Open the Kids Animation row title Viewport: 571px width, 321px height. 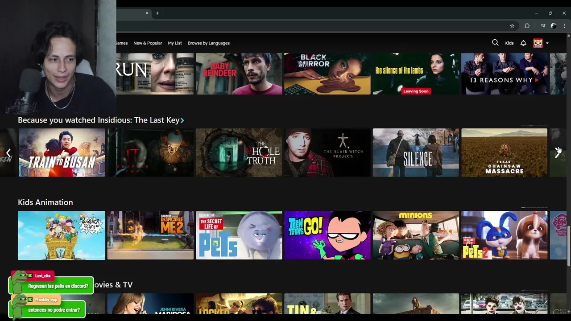click(x=46, y=202)
